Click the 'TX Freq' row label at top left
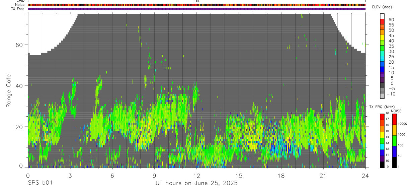 [x=18, y=9]
